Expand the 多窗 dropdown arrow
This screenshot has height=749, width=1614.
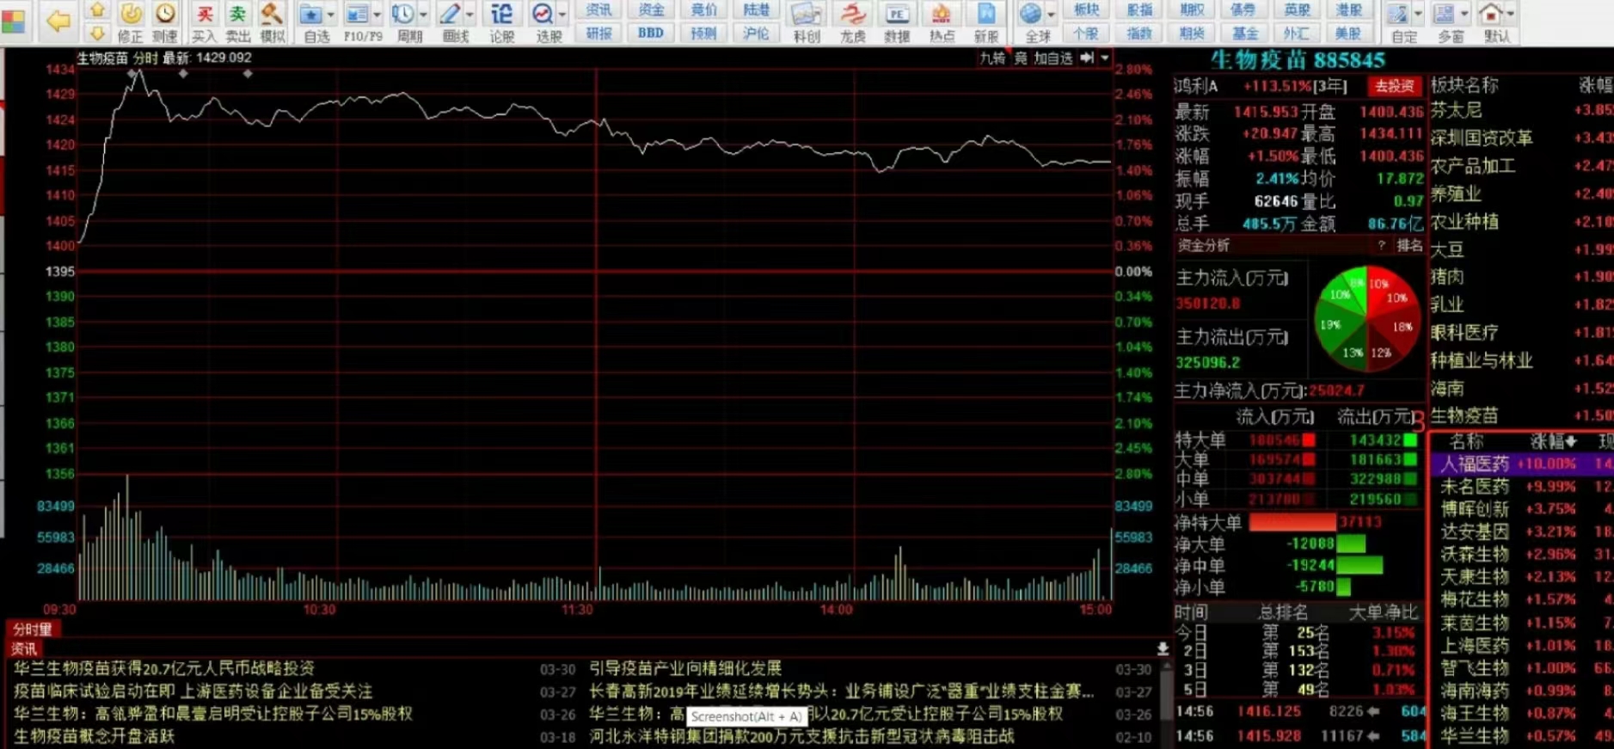[x=1464, y=15]
